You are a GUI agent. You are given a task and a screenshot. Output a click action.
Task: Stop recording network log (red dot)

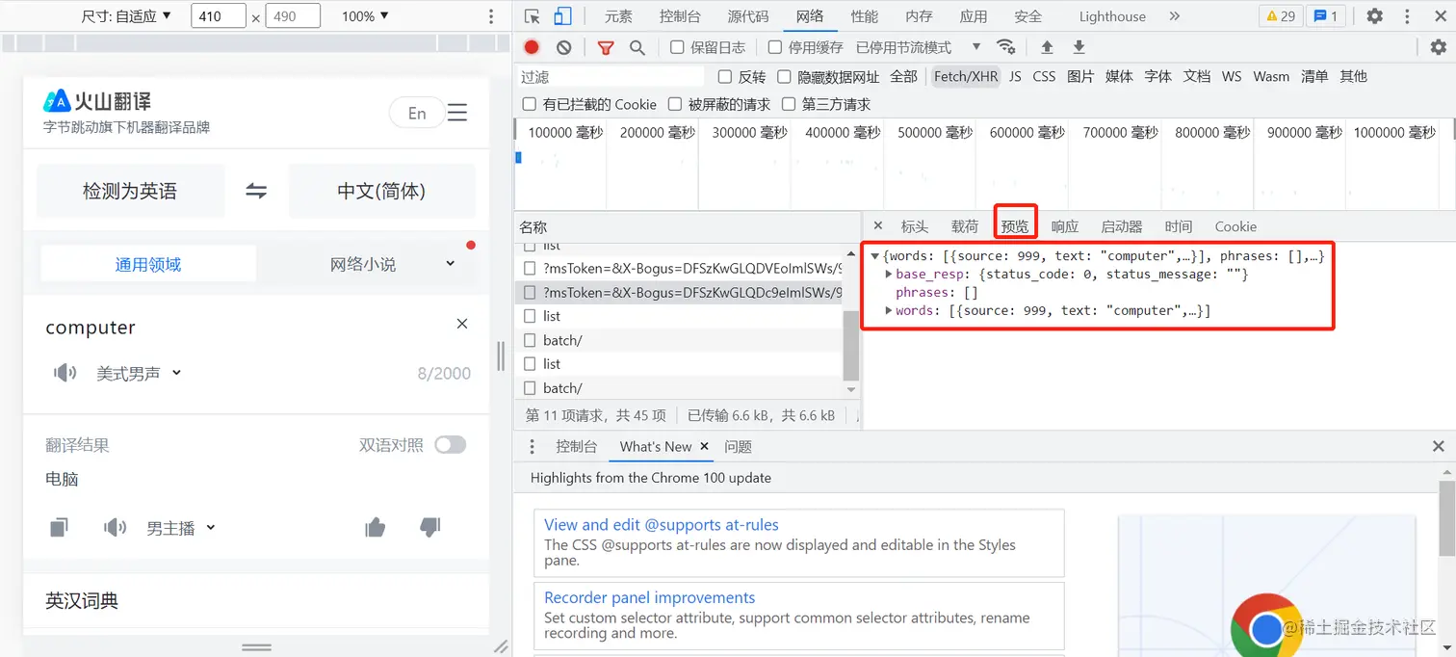(532, 47)
